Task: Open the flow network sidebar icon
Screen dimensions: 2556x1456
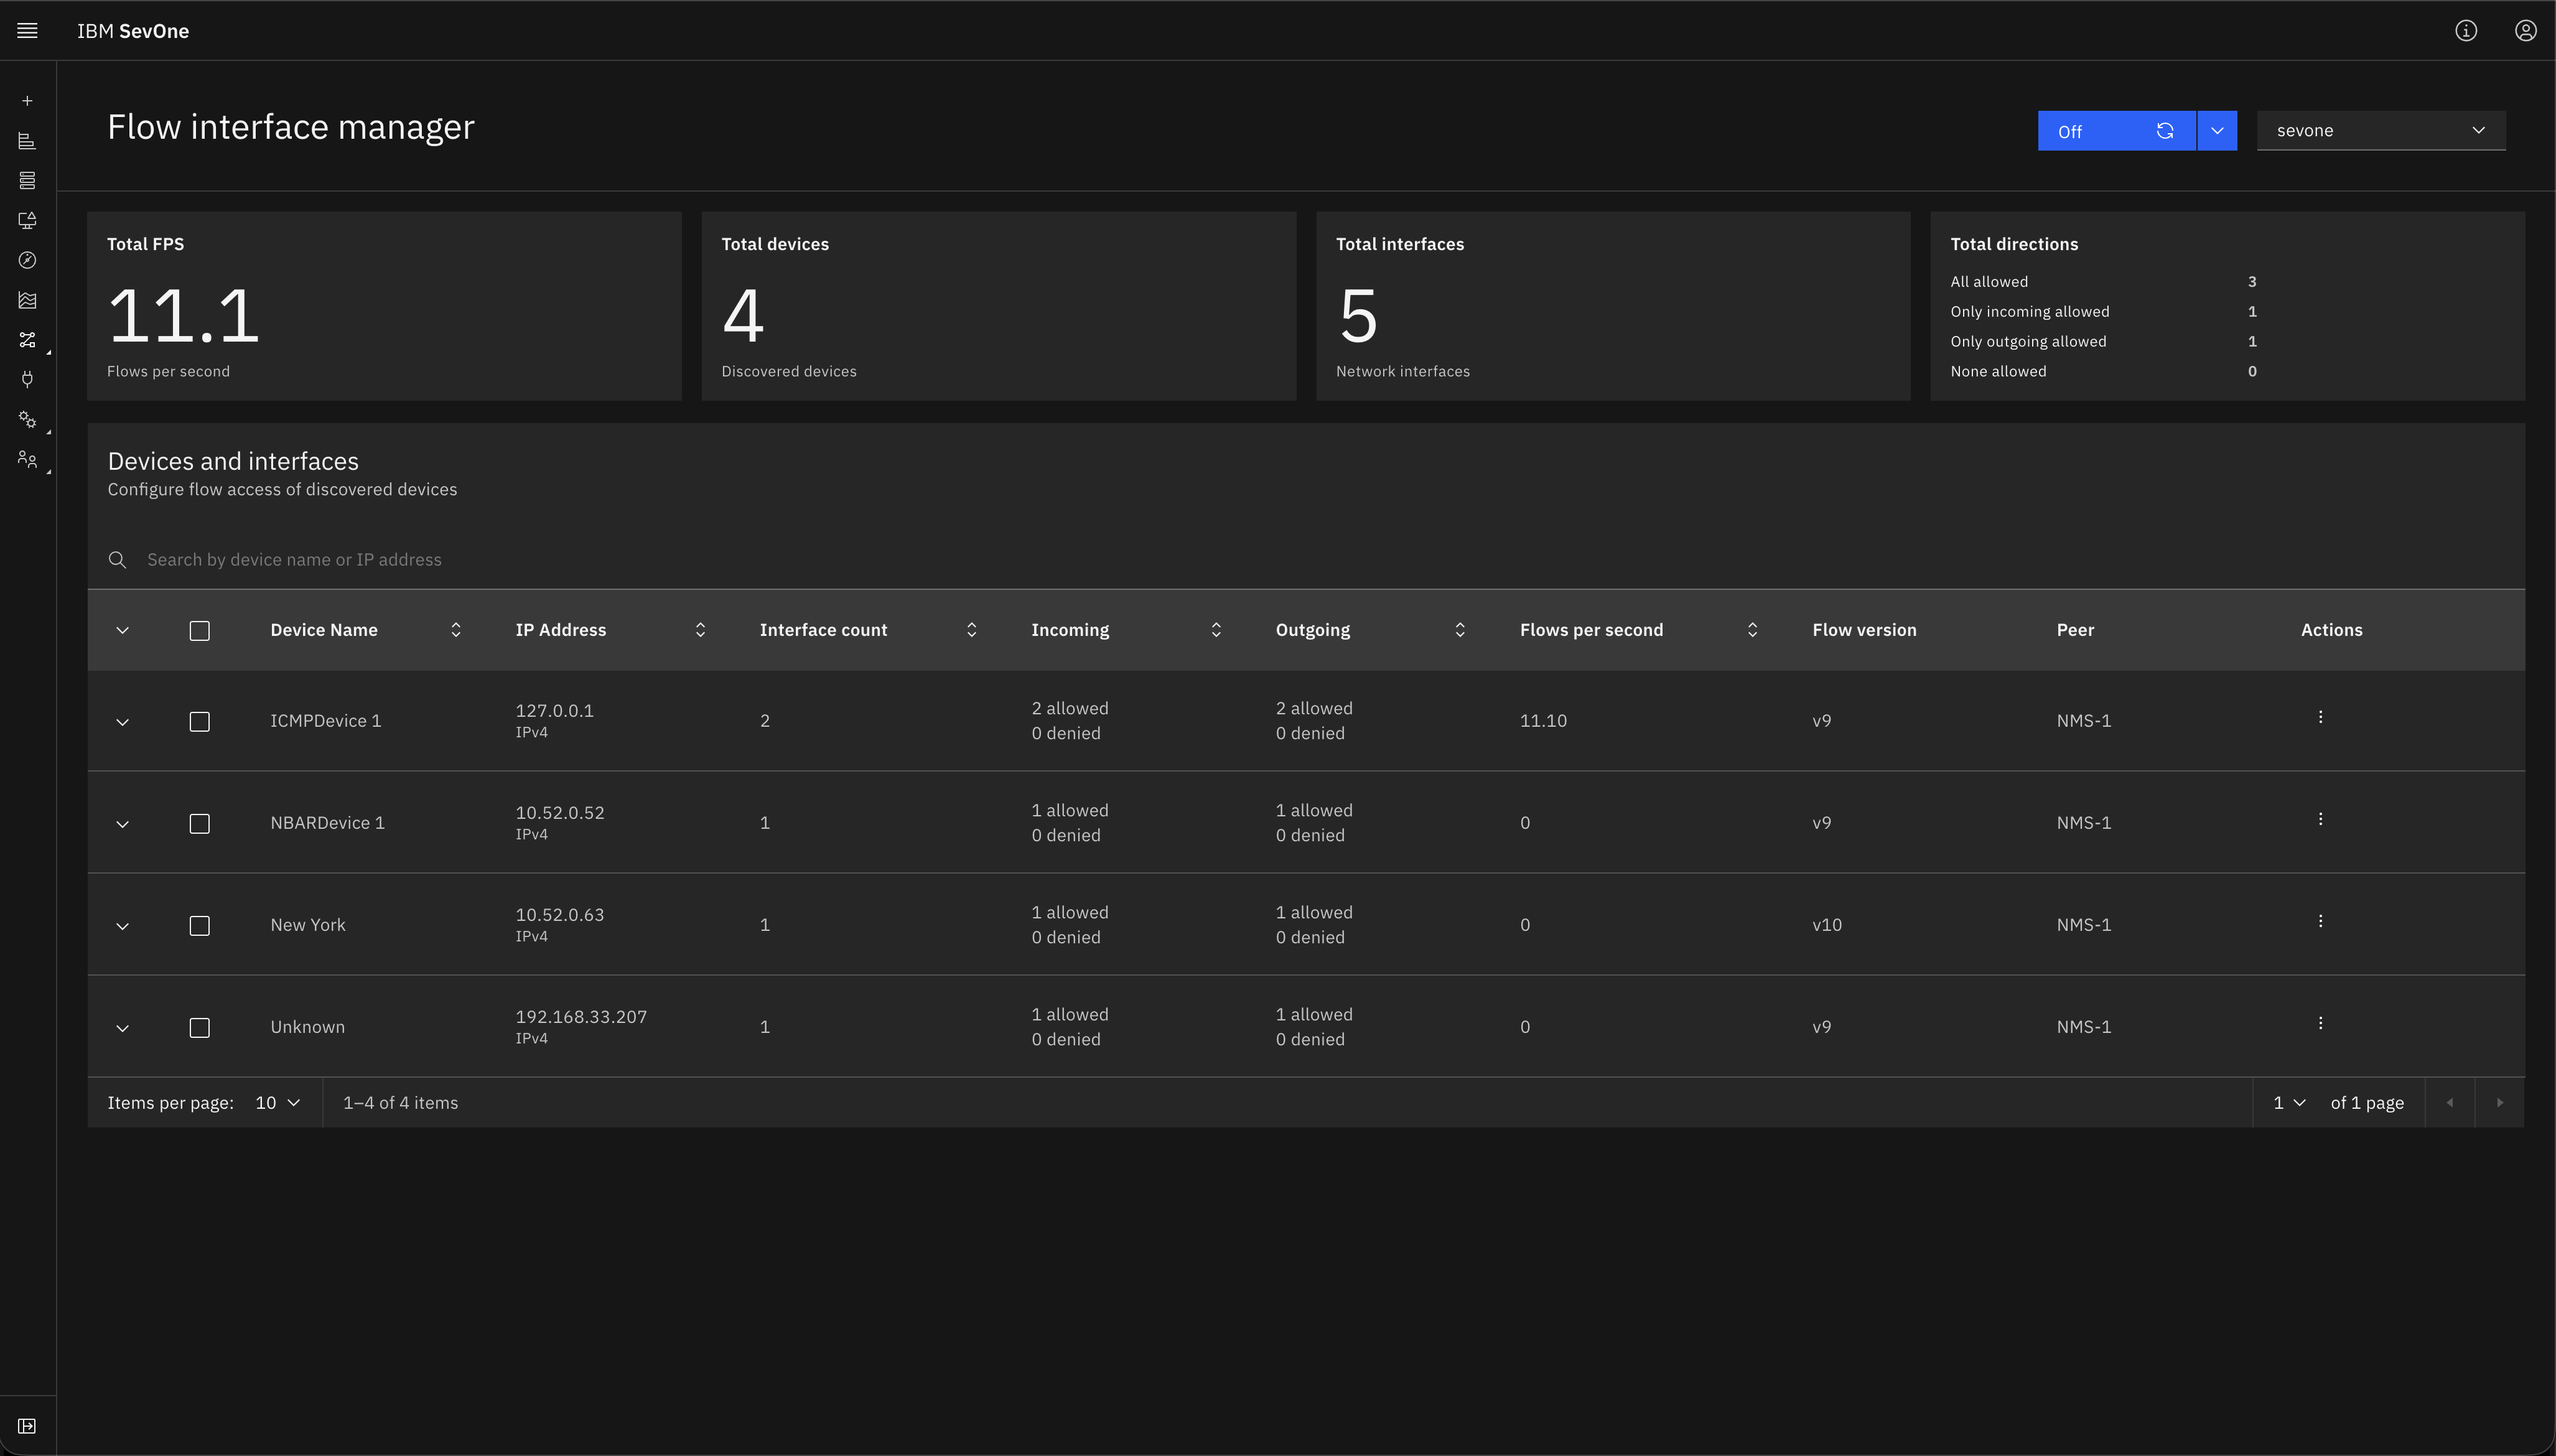Action: 27,340
